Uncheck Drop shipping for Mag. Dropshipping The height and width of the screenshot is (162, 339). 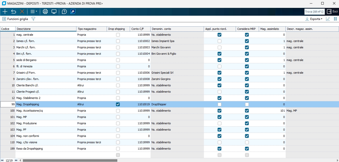[118, 104]
